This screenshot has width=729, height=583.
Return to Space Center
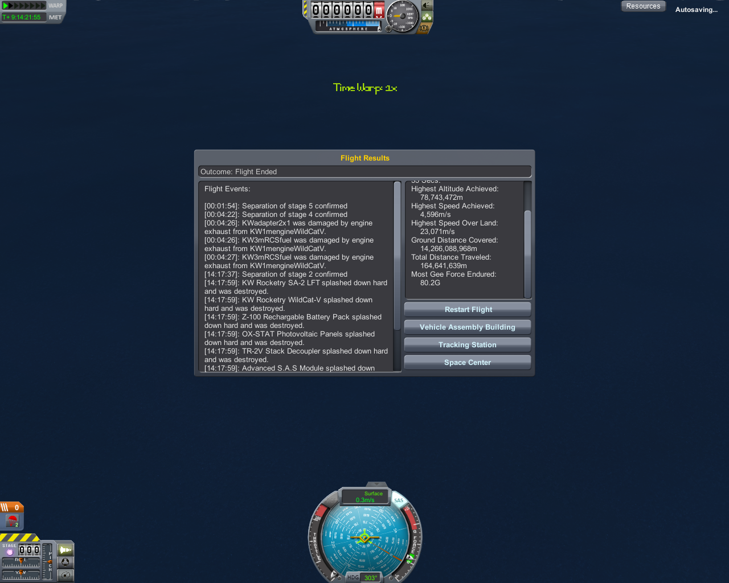[467, 363]
